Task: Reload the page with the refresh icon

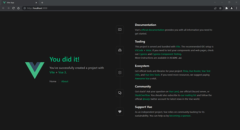Action: point(13,8)
